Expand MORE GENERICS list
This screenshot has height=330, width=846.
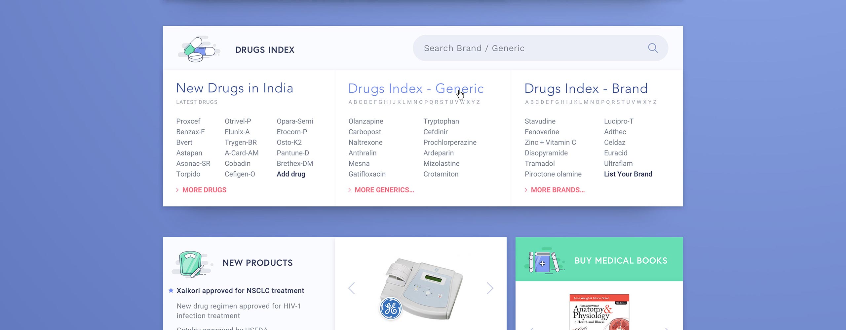point(384,190)
